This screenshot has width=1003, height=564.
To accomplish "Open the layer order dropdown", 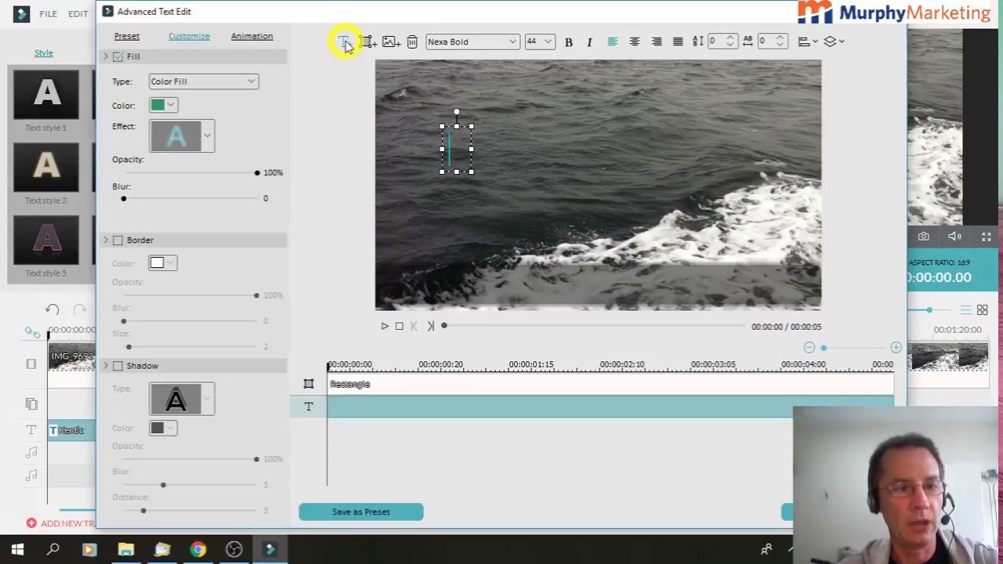I will coord(835,42).
